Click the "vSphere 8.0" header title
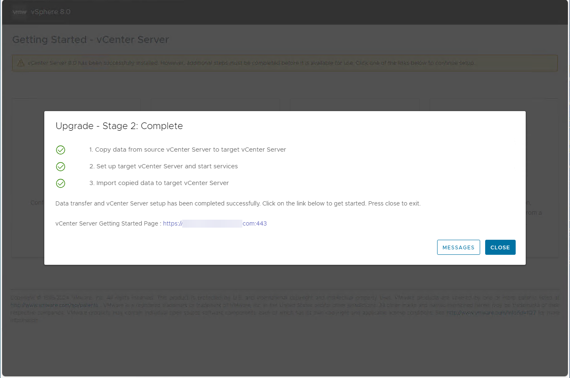This screenshot has height=378, width=570. [x=51, y=12]
